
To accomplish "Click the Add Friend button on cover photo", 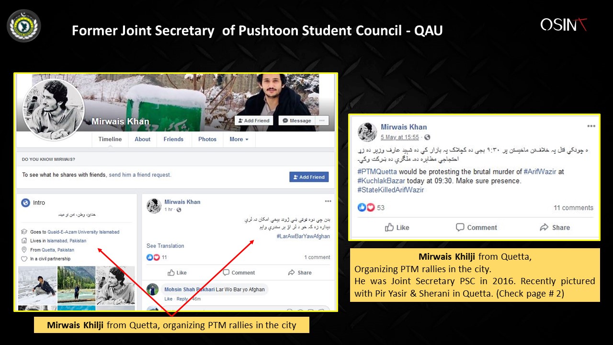I will pyautogui.click(x=254, y=121).
